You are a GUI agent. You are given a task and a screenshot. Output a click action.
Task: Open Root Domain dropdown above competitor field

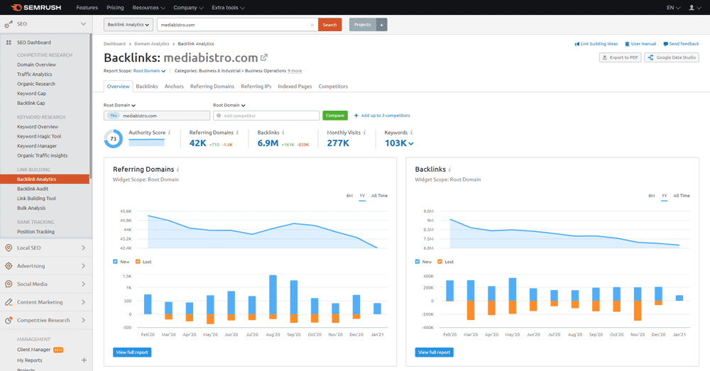[229, 105]
